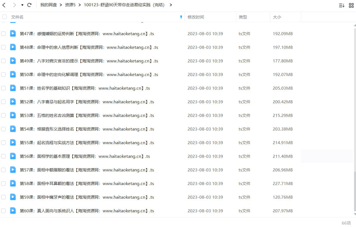Select file 第58课：面相中耳鼻颧的看法

87,183
